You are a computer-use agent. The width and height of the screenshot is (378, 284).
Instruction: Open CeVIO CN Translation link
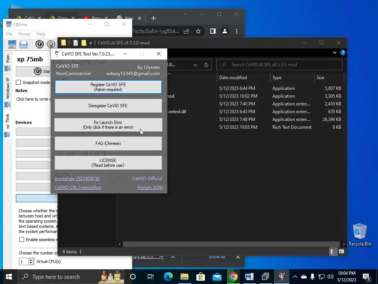click(78, 187)
